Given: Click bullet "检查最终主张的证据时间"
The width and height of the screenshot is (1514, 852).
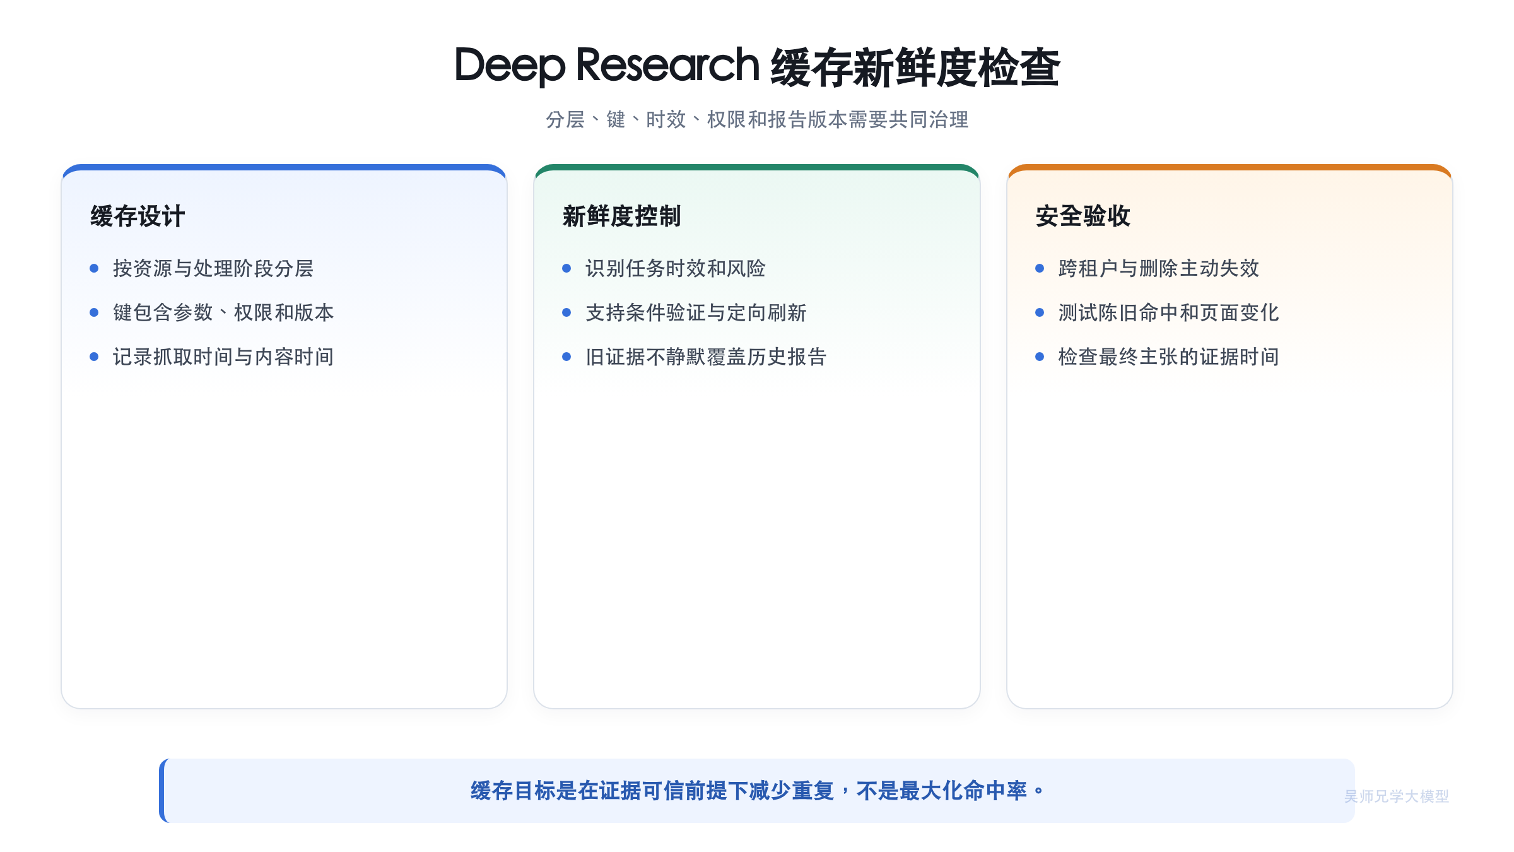Looking at the screenshot, I should [x=1169, y=357].
